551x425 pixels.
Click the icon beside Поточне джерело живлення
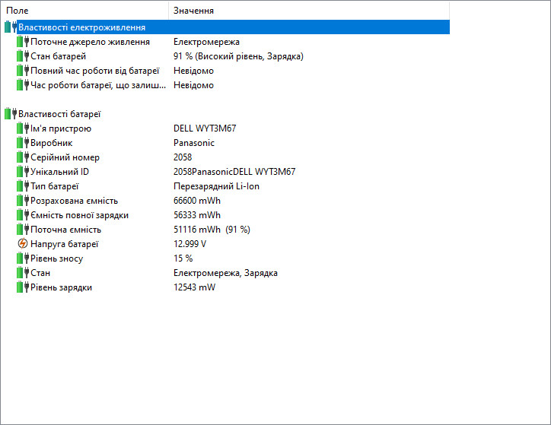coord(22,42)
